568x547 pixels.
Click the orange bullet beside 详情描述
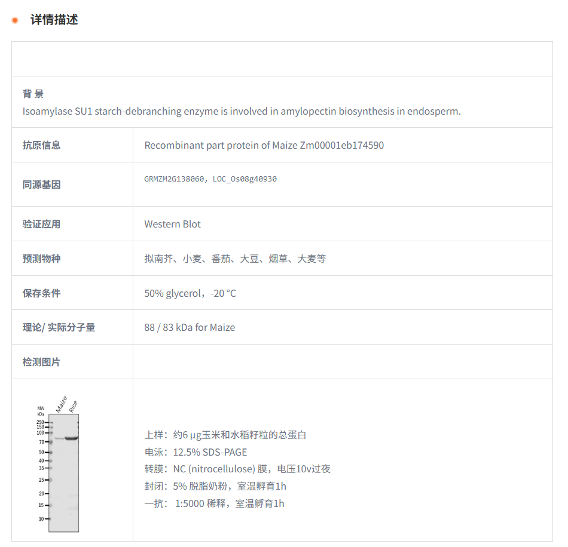point(15,20)
